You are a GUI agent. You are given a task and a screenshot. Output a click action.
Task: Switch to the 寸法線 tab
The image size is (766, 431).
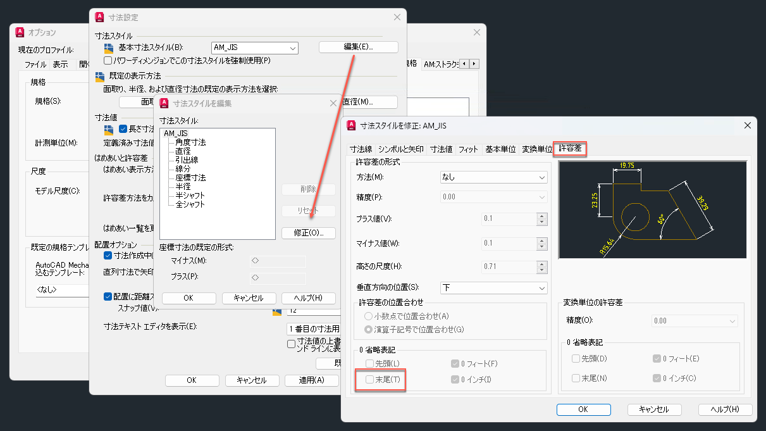361,149
